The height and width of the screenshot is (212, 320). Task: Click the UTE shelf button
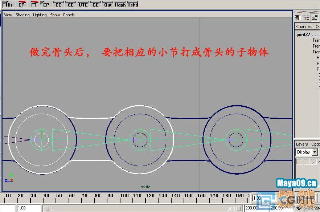[x=83, y=4]
